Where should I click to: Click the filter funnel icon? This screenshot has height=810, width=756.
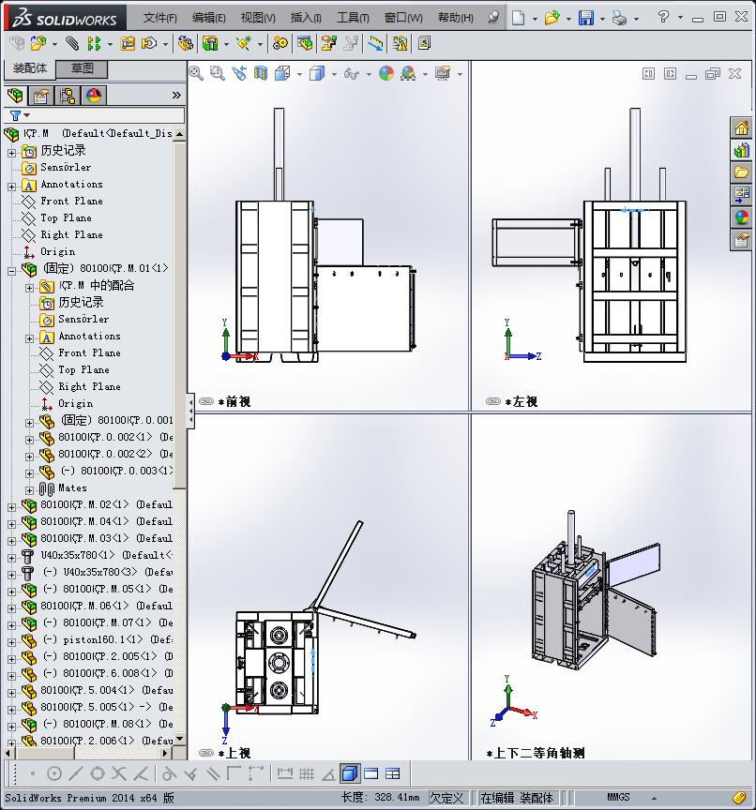pyautogui.click(x=16, y=115)
